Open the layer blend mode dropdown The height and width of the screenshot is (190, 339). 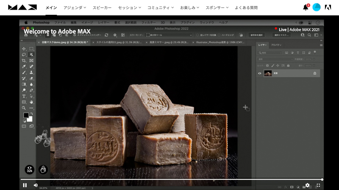coord(275,59)
